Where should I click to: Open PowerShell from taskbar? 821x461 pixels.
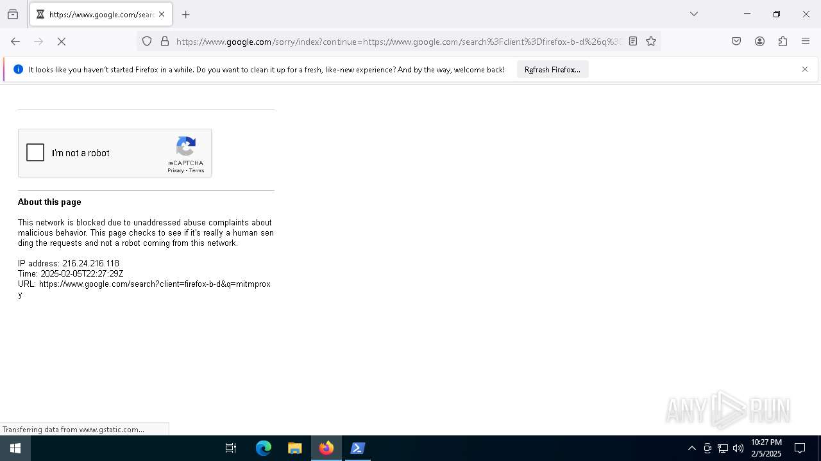point(358,448)
